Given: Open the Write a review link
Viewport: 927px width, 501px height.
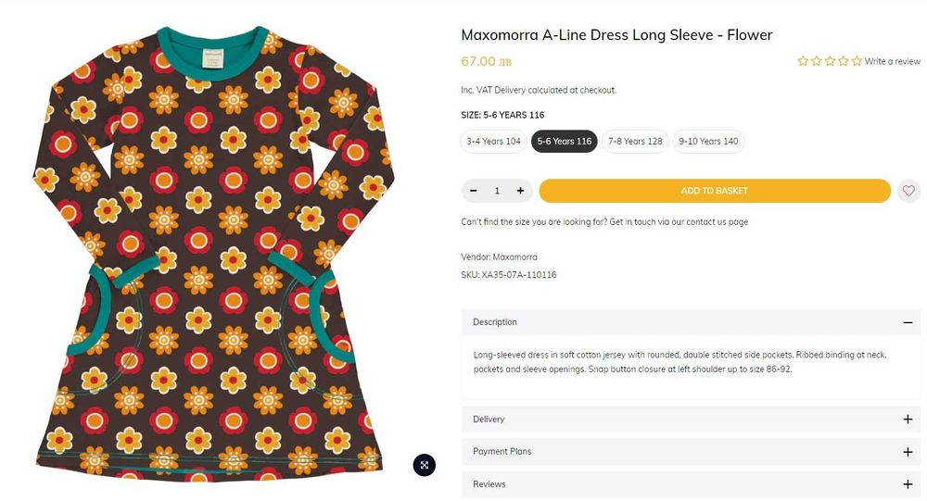Looking at the screenshot, I should coord(892,61).
